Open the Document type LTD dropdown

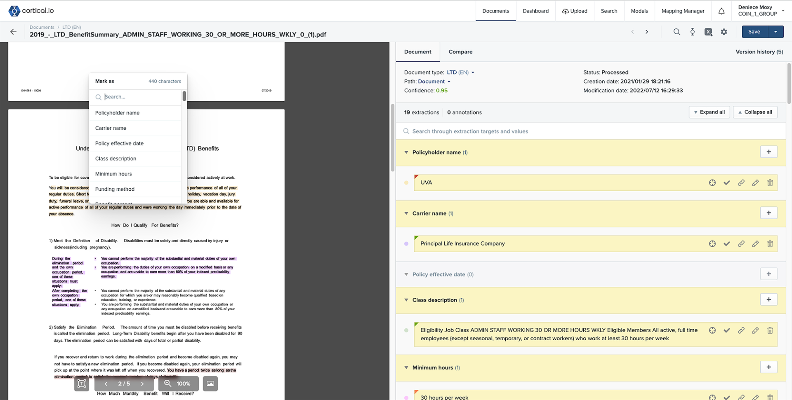point(473,72)
